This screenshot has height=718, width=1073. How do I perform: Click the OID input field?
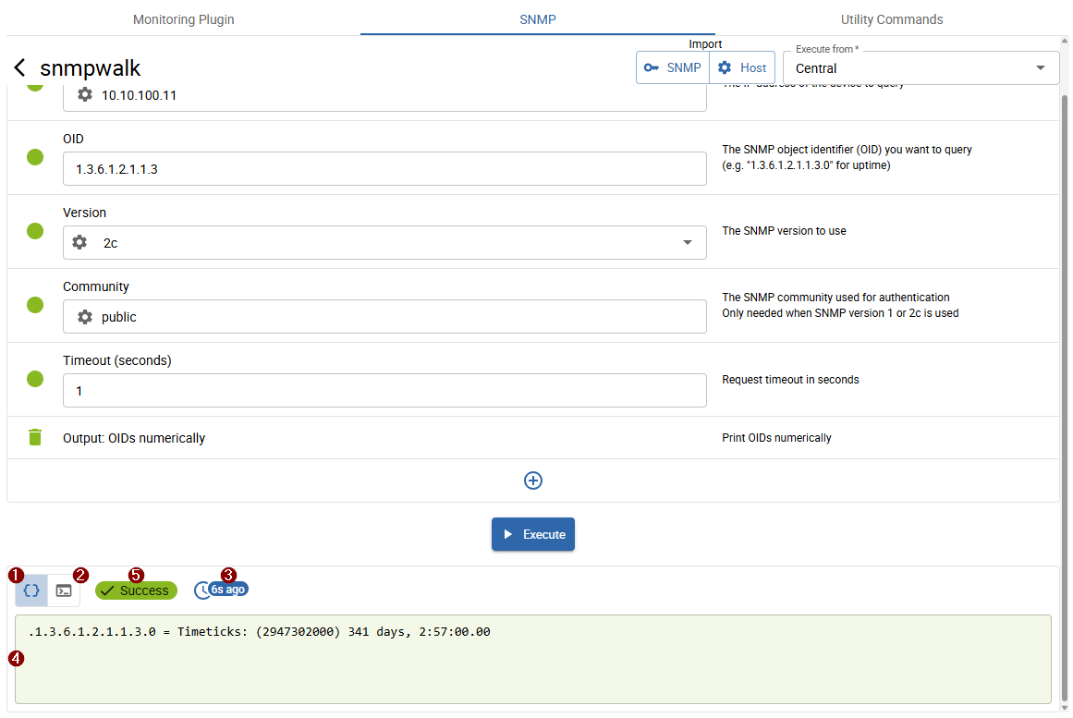click(384, 169)
